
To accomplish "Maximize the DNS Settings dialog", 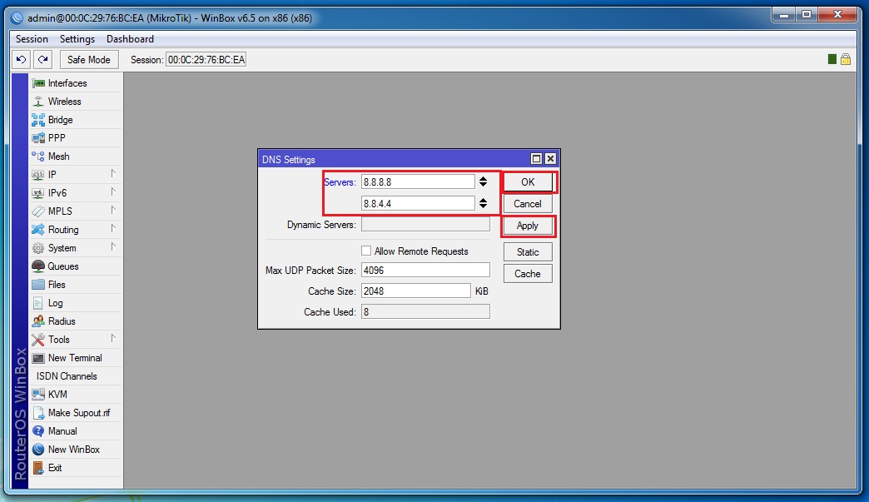I will 536,159.
